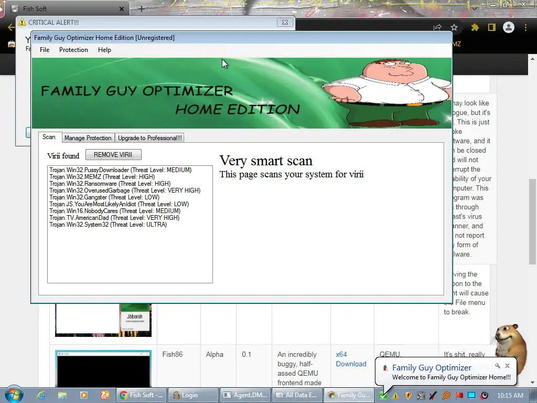The height and width of the screenshot is (403, 537).
Task: Open Chrome extensions puzzle icon
Action: [475, 27]
